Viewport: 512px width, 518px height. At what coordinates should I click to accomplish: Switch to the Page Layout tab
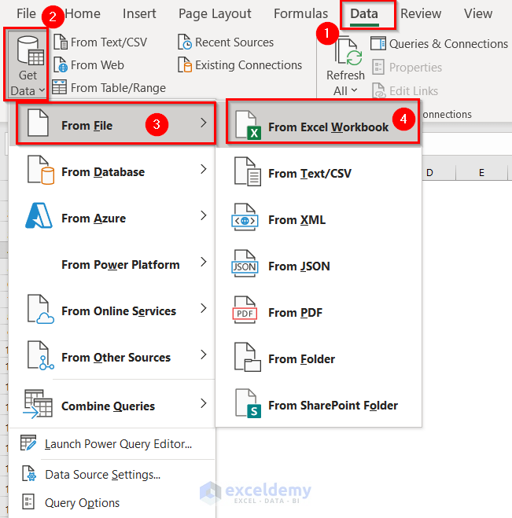[215, 13]
